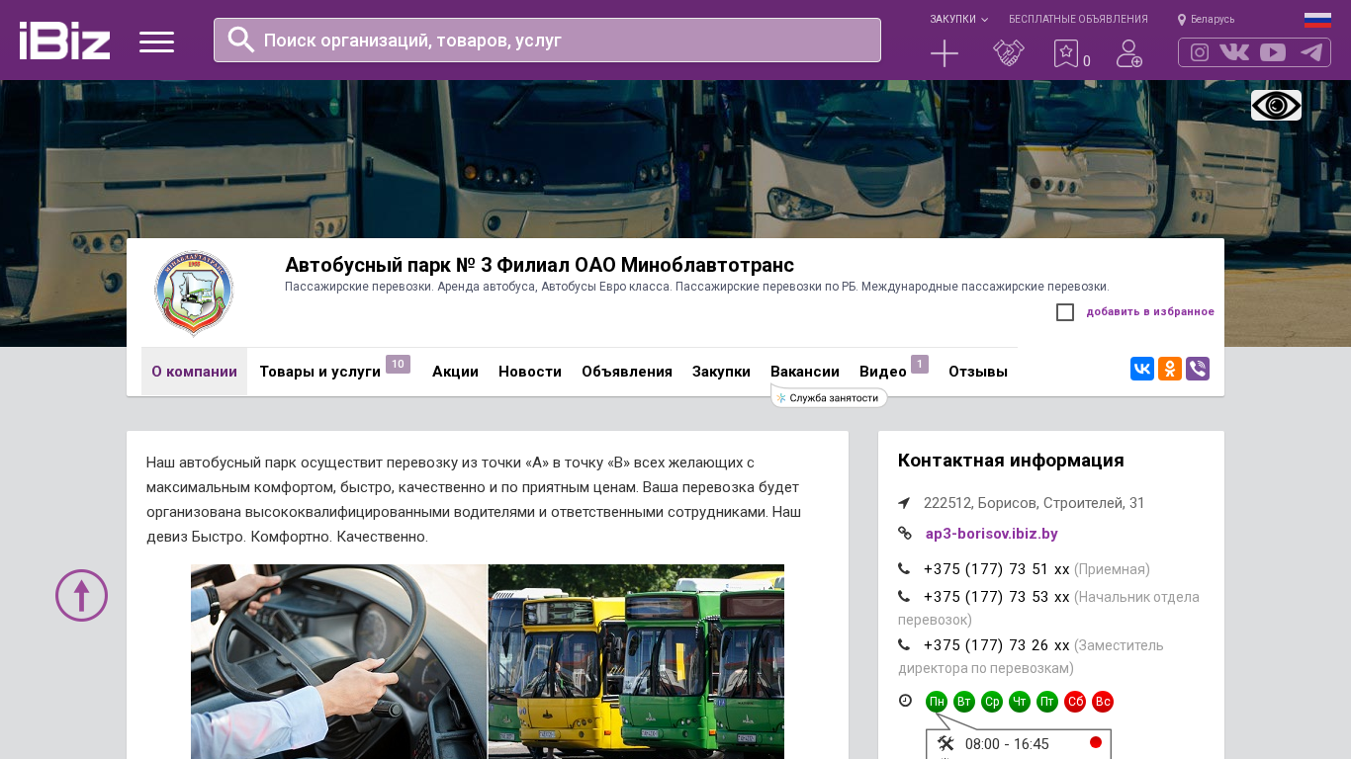Share company page on Odnoklassniki
The height and width of the screenshot is (759, 1351).
[1170, 369]
